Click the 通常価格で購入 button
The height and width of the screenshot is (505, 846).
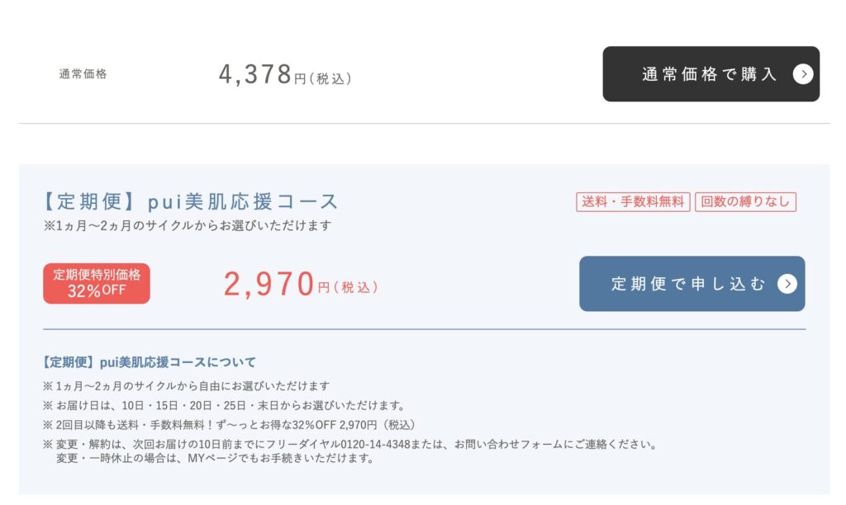711,73
